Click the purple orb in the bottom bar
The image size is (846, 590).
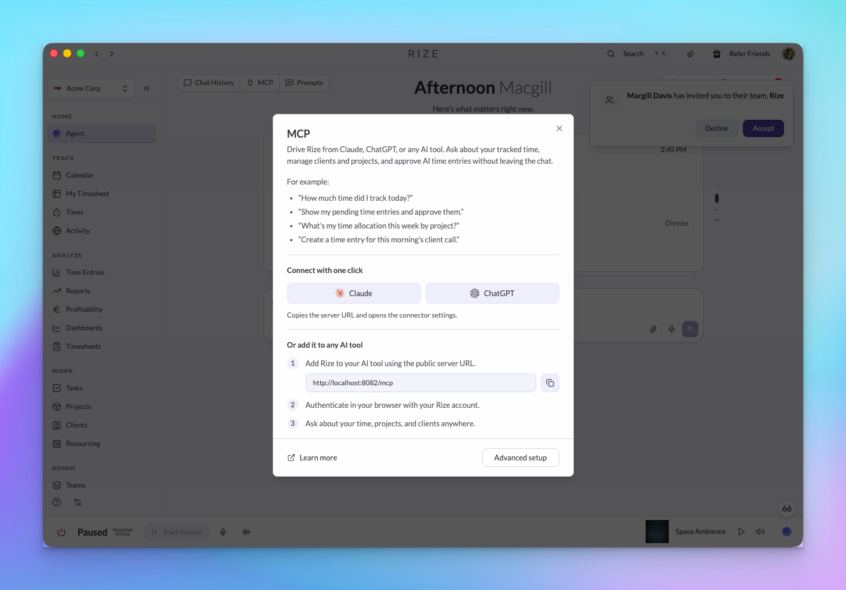click(x=787, y=532)
